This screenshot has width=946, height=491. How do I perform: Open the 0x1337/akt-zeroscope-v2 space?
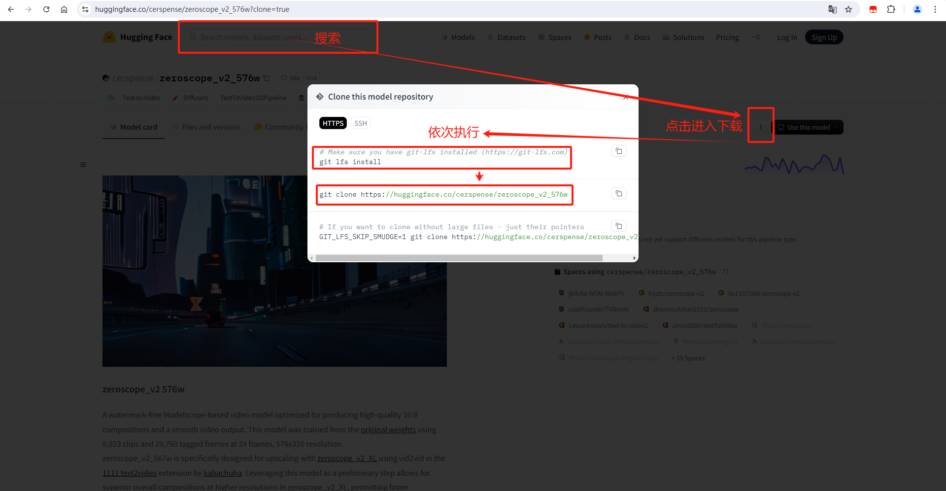(759, 293)
